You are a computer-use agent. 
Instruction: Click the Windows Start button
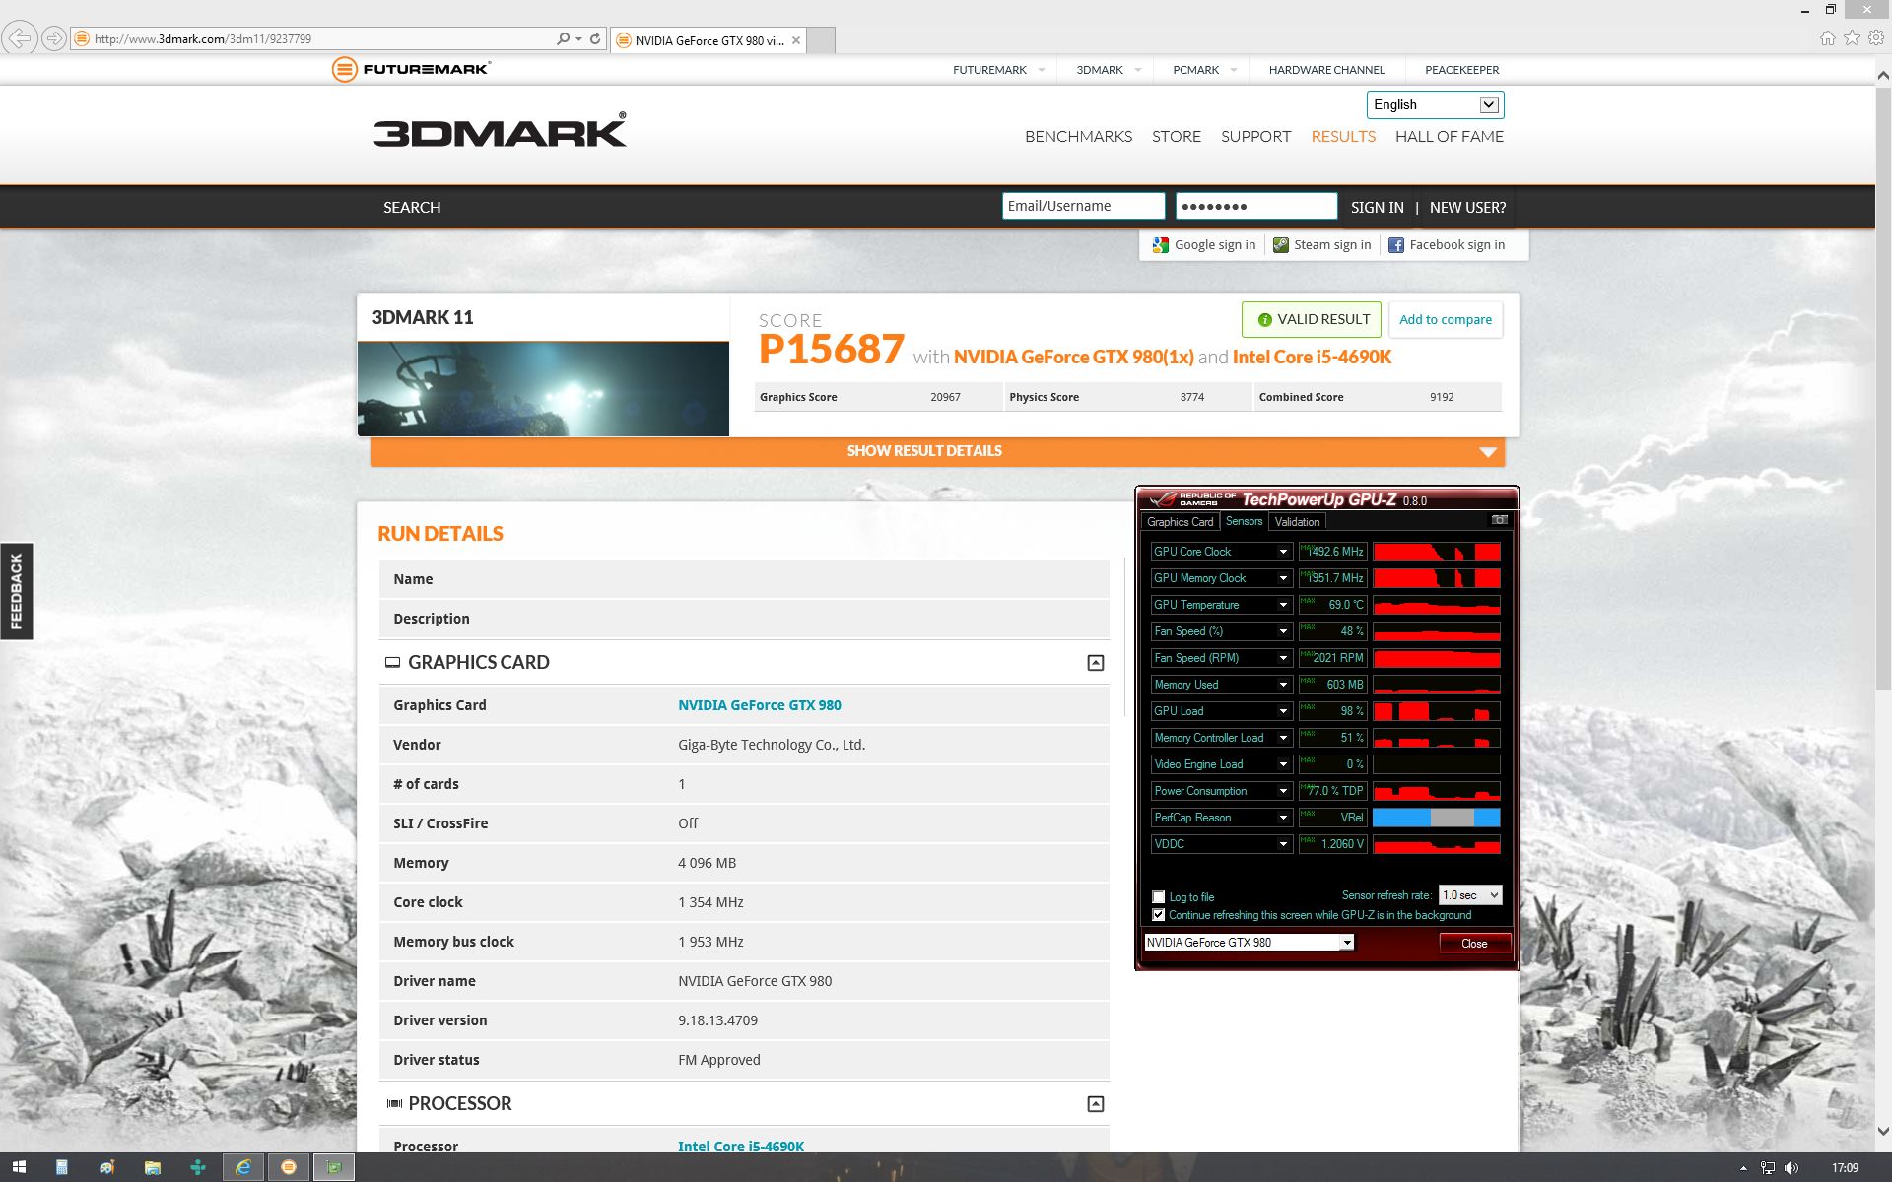(x=19, y=1167)
